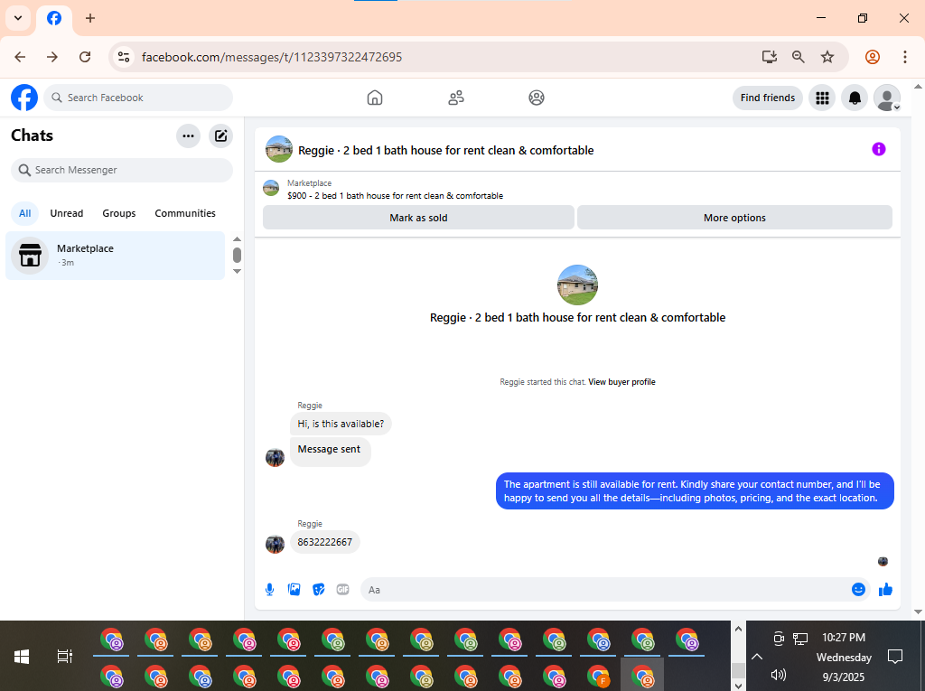The image size is (925, 691).
Task: Click the More options button
Action: (734, 218)
